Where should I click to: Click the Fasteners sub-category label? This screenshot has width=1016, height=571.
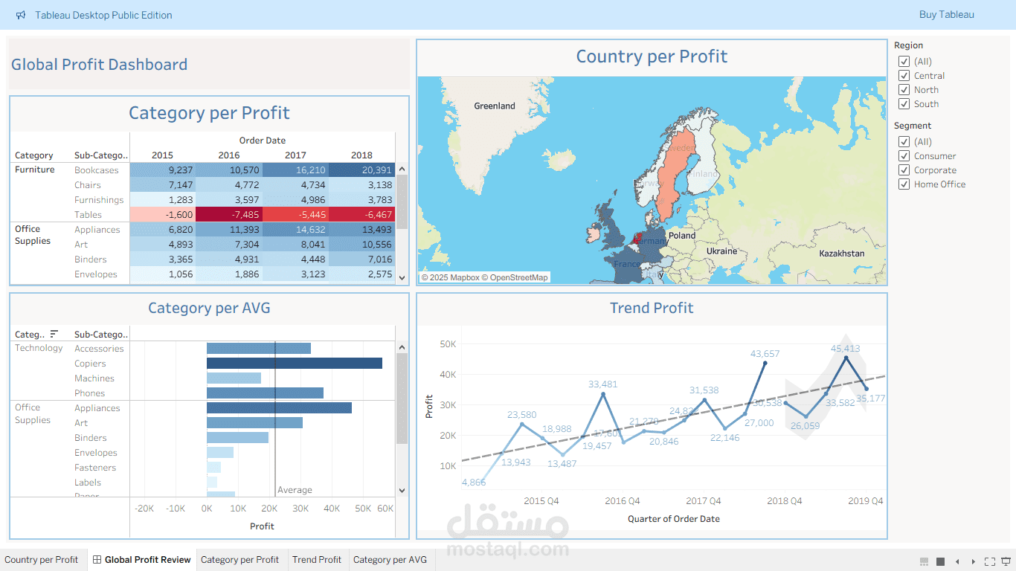(95, 468)
